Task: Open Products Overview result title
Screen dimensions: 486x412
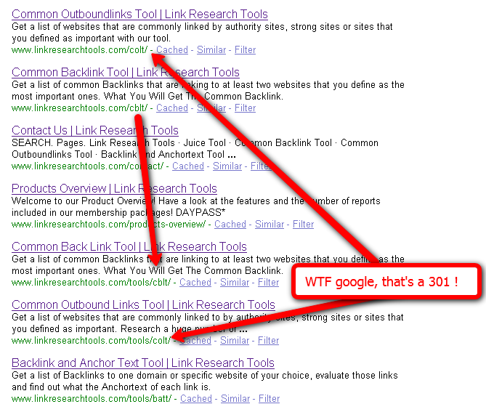Action: (x=114, y=188)
